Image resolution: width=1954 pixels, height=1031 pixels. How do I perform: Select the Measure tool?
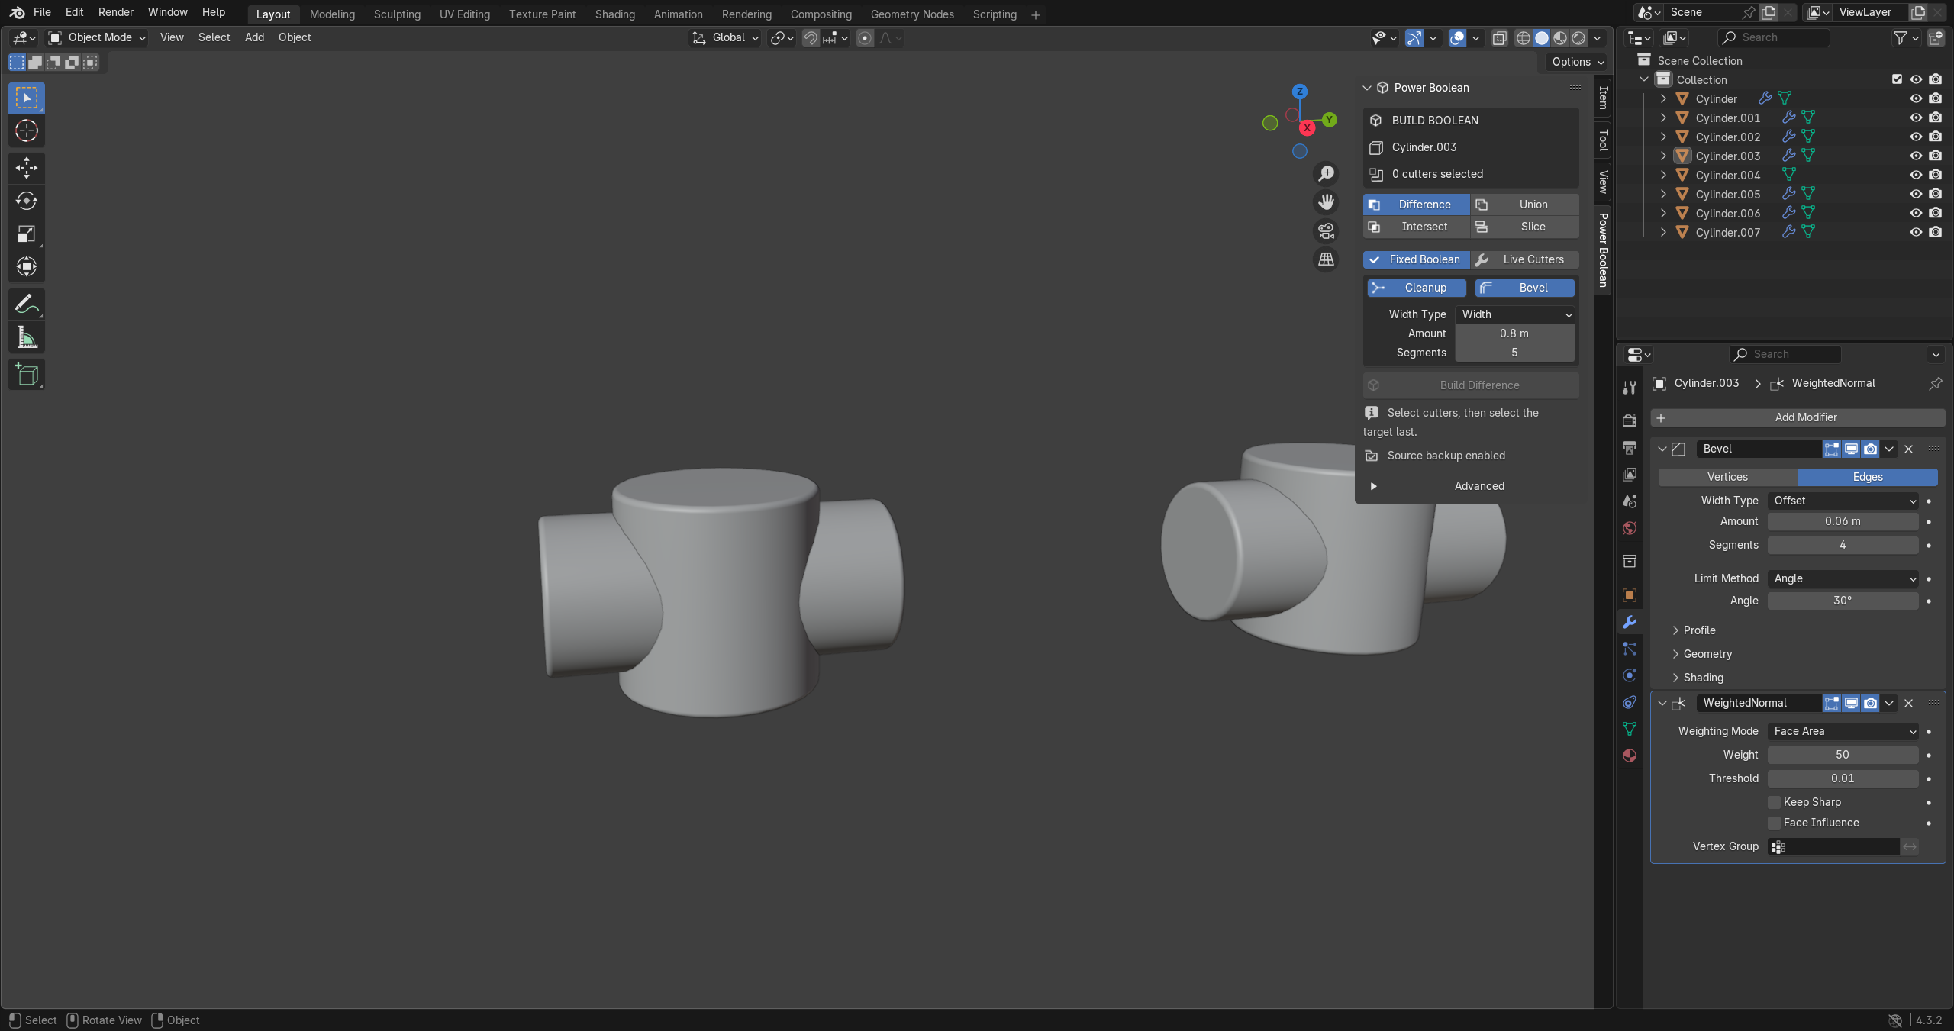(27, 337)
